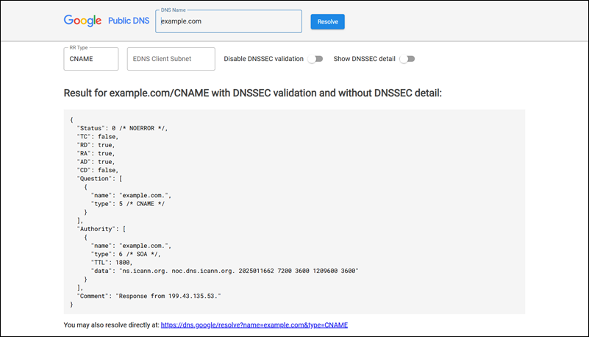Open the dns.google resolve URL link

[x=254, y=325]
